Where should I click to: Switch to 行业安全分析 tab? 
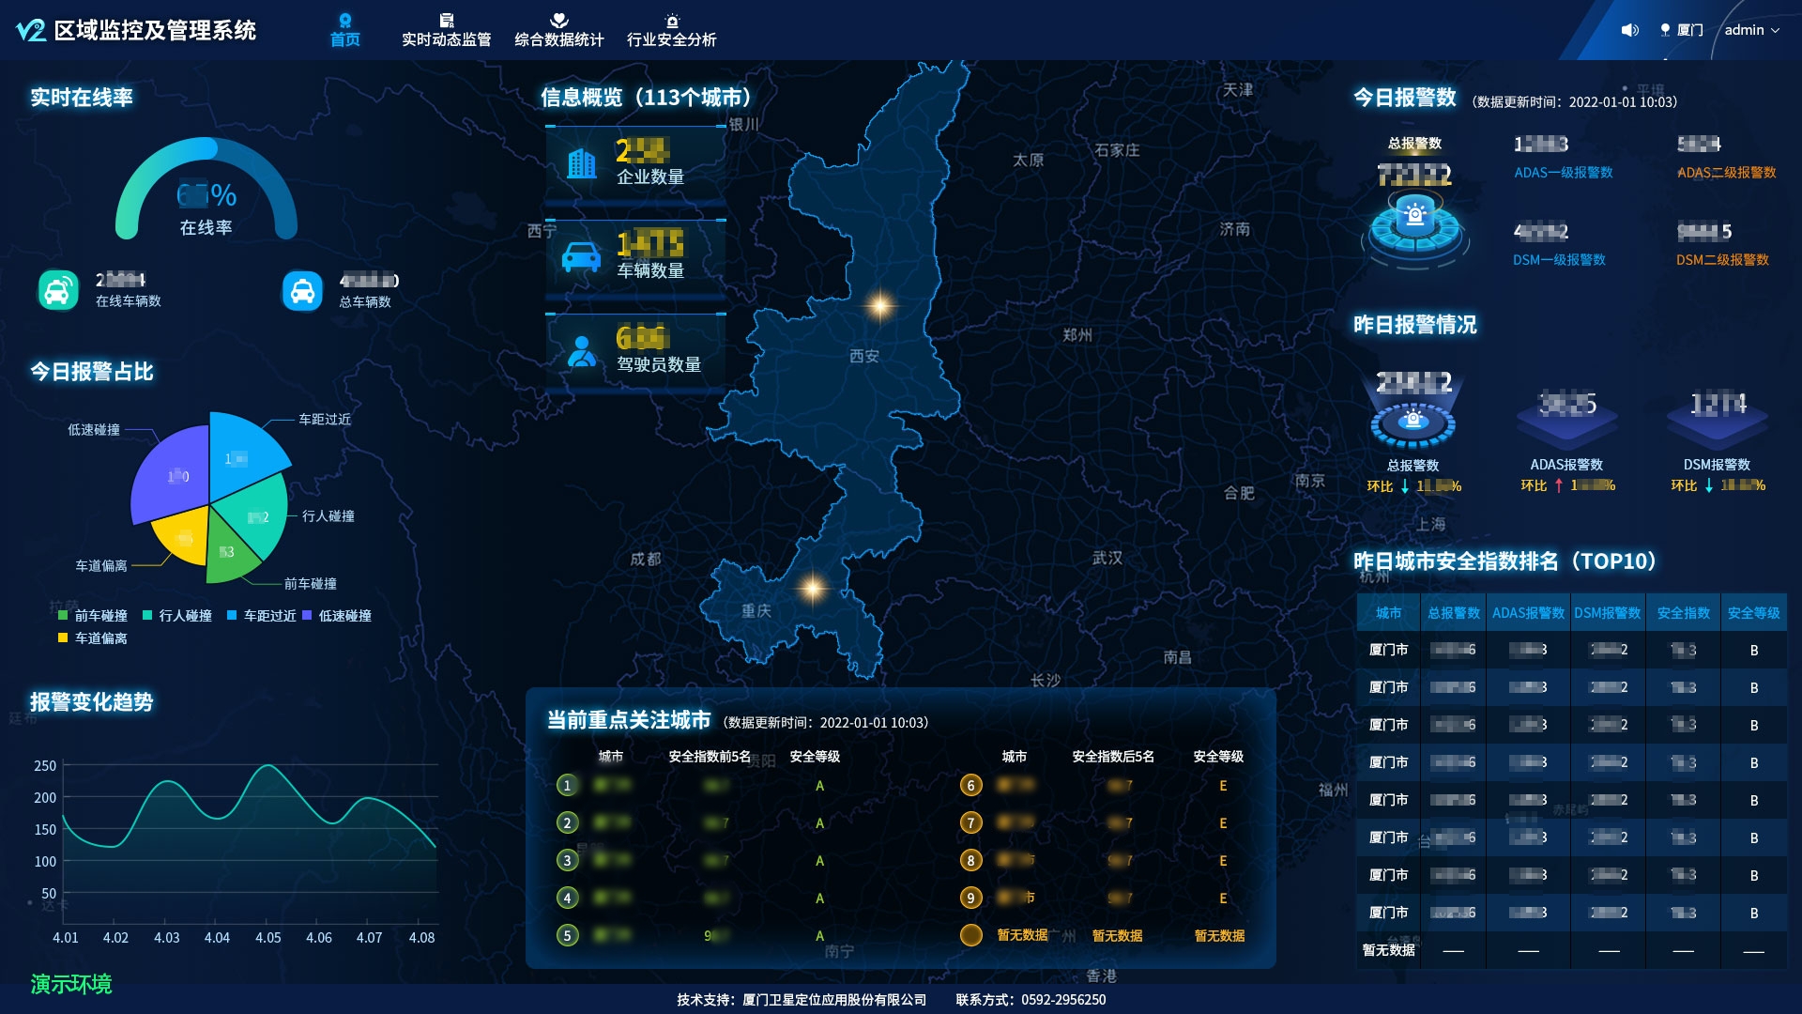[671, 30]
